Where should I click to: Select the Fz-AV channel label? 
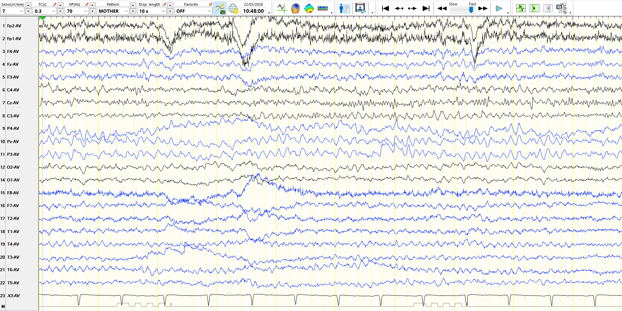point(13,64)
